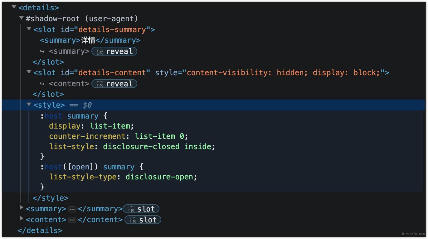Click the slot badge on content row
The width and height of the screenshot is (428, 239).
click(x=143, y=220)
